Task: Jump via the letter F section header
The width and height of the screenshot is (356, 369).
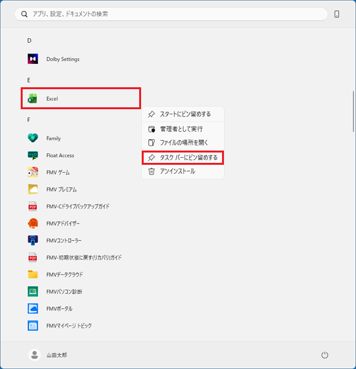Action: click(x=28, y=120)
